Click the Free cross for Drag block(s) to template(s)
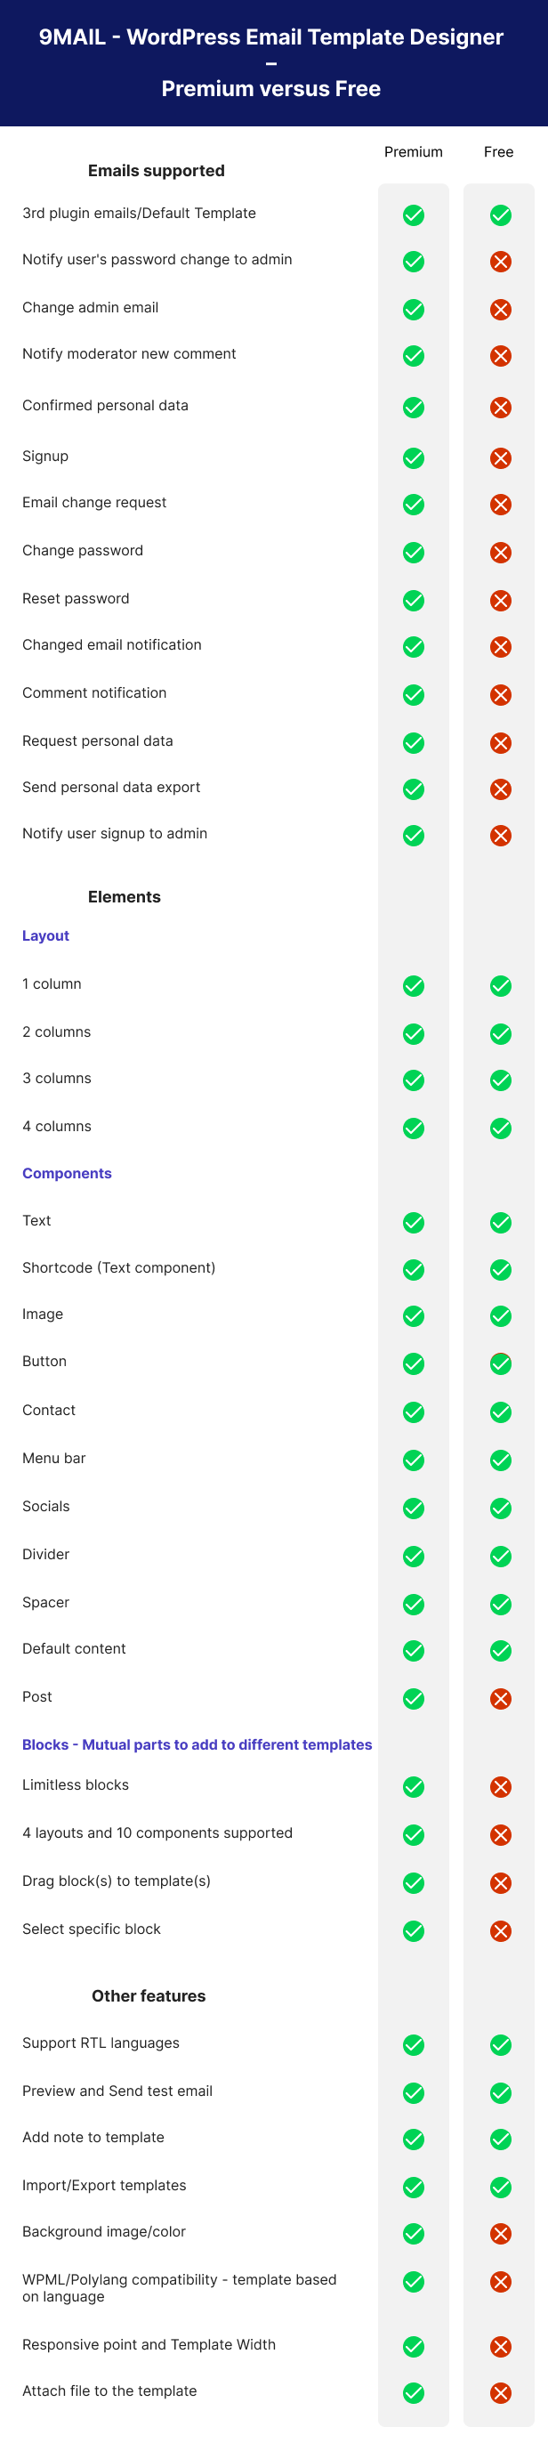The width and height of the screenshot is (548, 2443). pos(501,1882)
